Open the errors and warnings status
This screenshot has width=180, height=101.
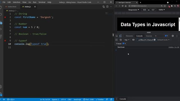point(11,99)
